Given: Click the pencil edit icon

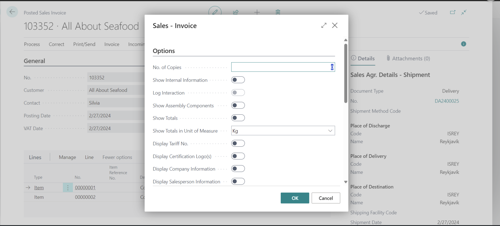Looking at the screenshot, I should coord(215,12).
